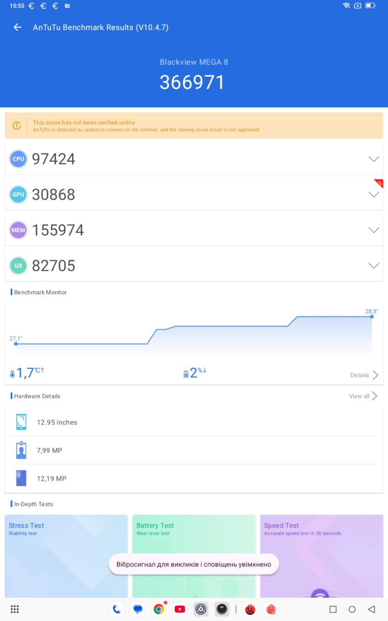Viewport: 388px width, 621px height.
Task: Tap the Blackview MEGA 8 device name
Action: pos(194,62)
